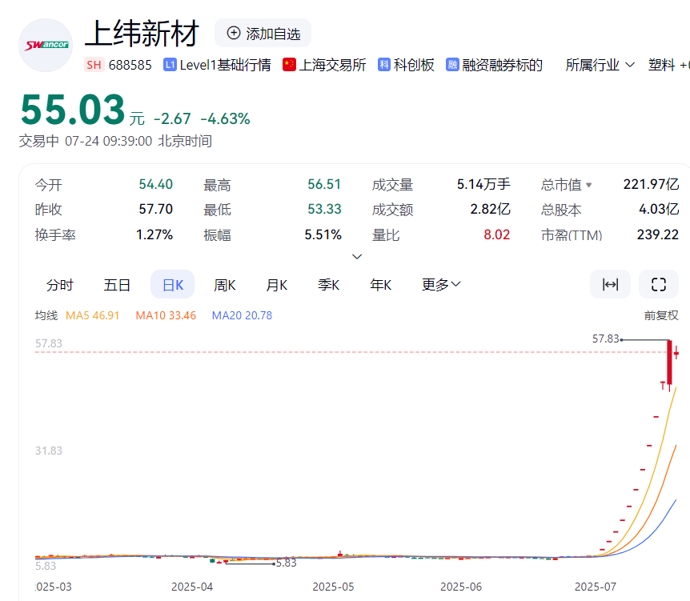The image size is (690, 601).
Task: Click the Level1基础行情 label
Action: pyautogui.click(x=225, y=65)
